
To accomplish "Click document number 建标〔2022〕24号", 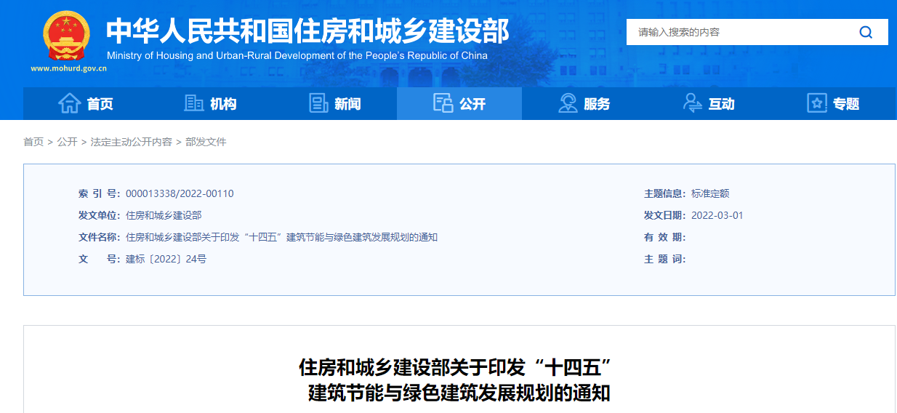I will (166, 259).
